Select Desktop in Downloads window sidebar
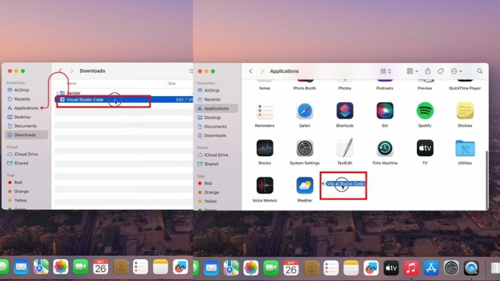Viewport: 500px width, 281px height. (x=26, y=117)
